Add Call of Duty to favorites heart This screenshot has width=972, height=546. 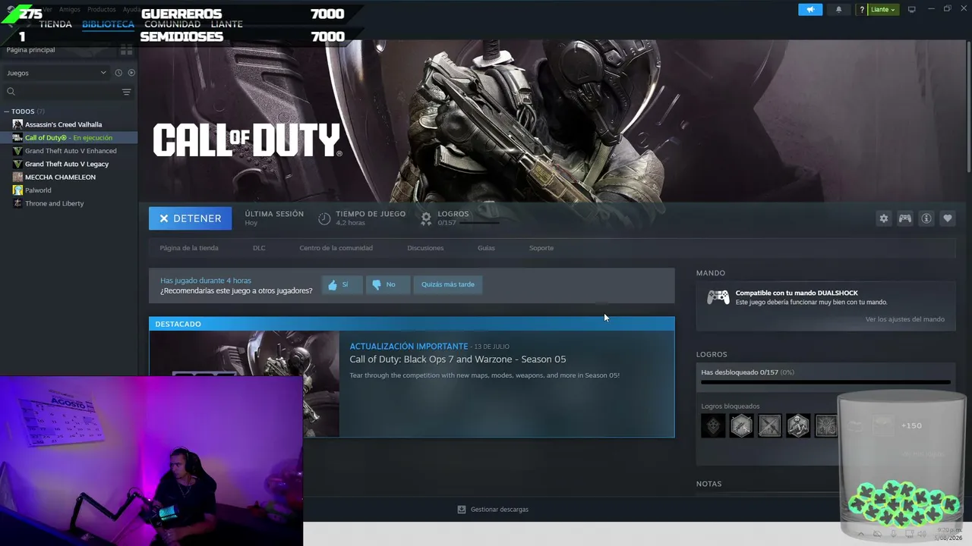pos(948,218)
